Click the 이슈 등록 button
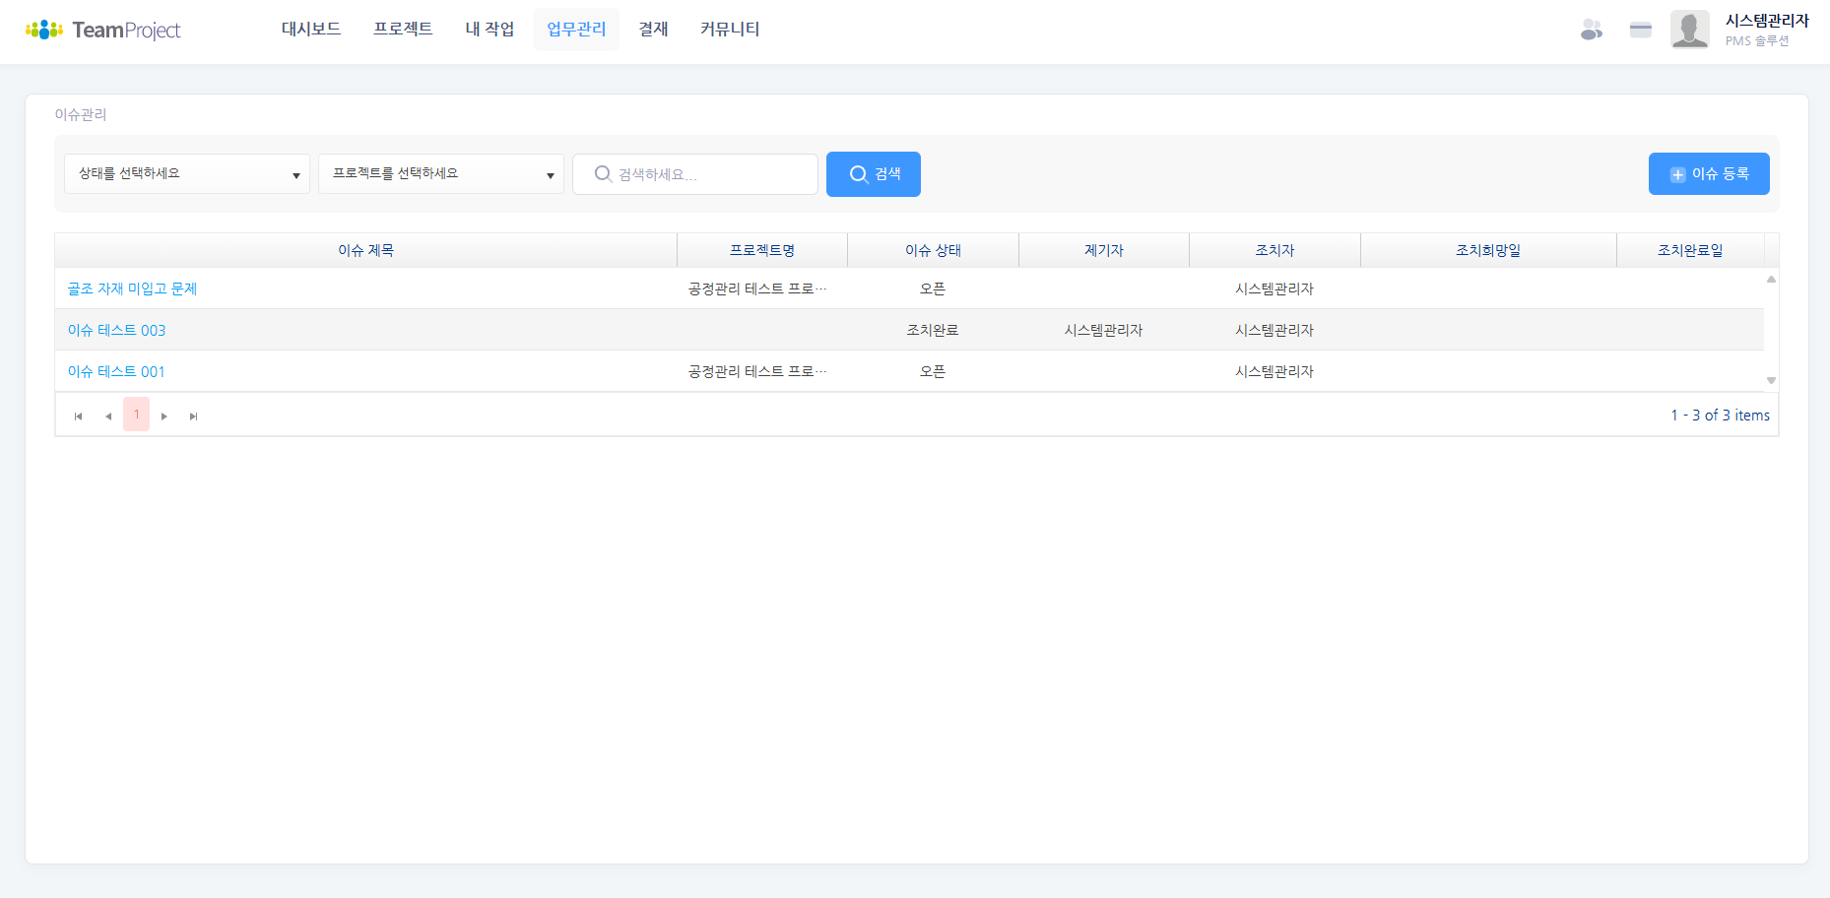This screenshot has height=898, width=1830. pos(1709,174)
